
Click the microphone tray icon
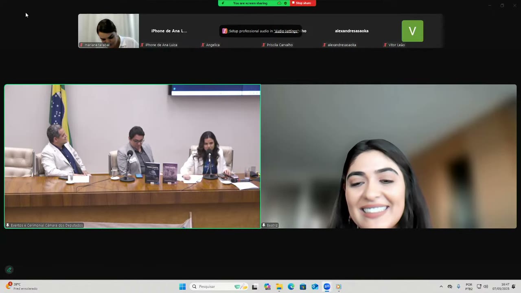(x=459, y=286)
